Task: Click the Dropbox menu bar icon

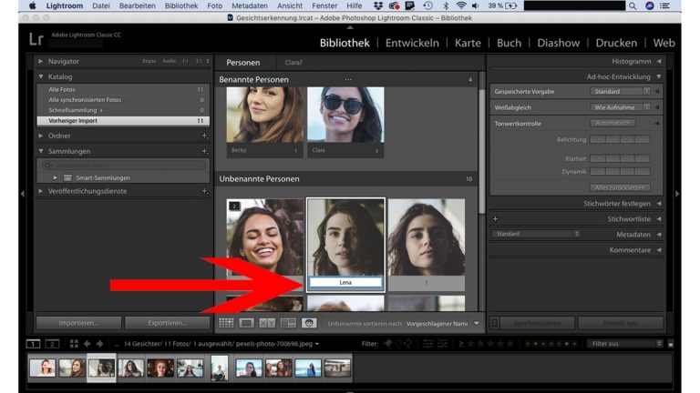Action: [x=378, y=5]
